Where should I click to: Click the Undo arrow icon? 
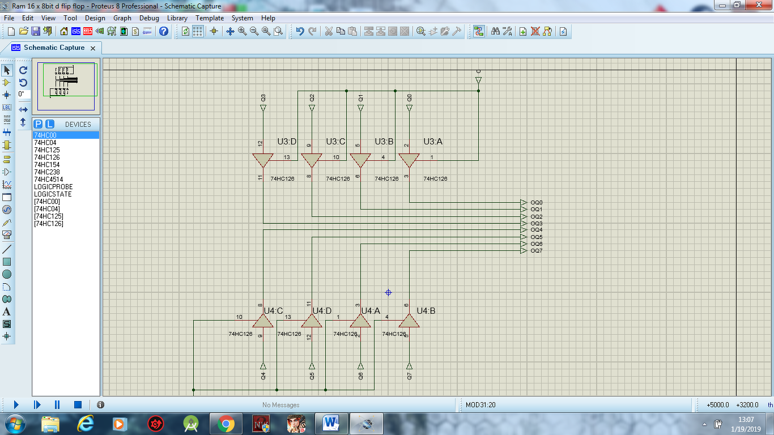(300, 31)
